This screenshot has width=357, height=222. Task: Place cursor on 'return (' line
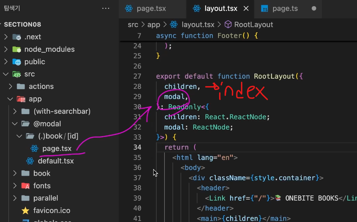pos(180,147)
